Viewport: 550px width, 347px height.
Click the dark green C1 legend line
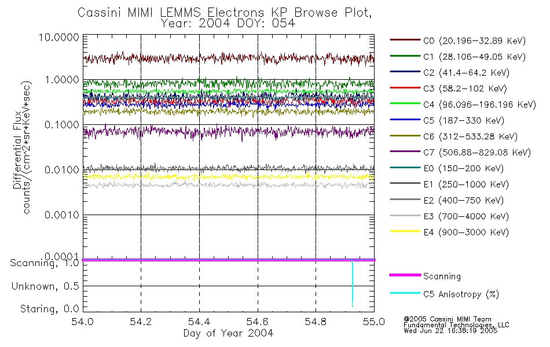405,56
